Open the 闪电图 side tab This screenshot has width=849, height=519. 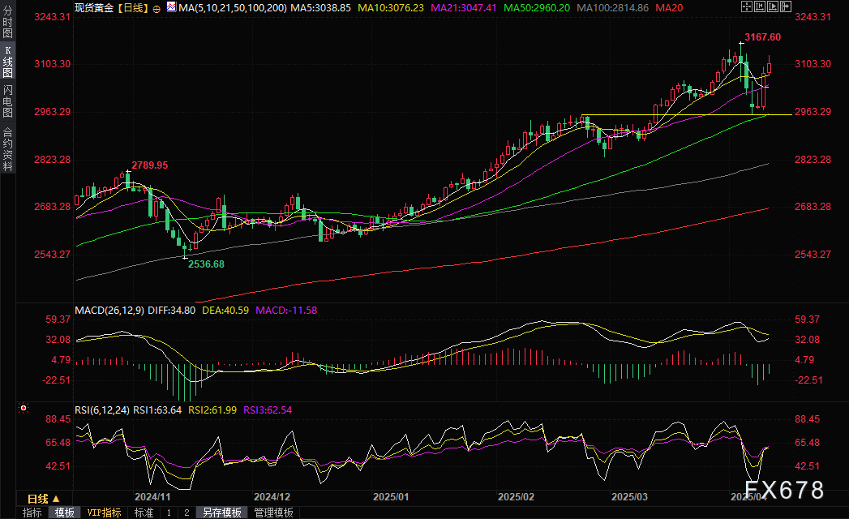[7, 101]
